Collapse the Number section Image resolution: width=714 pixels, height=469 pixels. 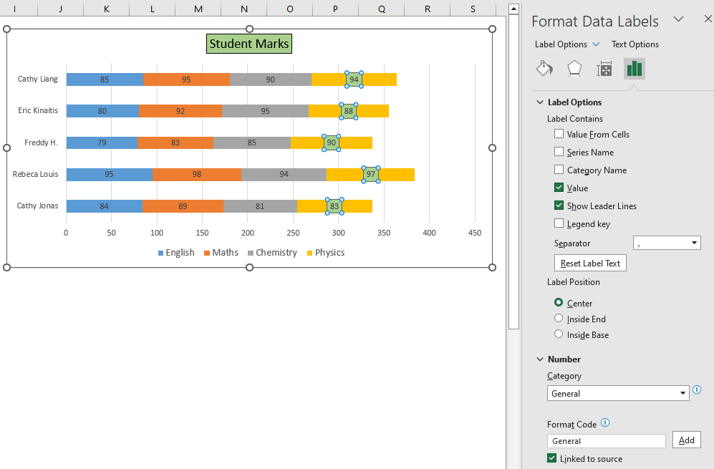tap(540, 359)
